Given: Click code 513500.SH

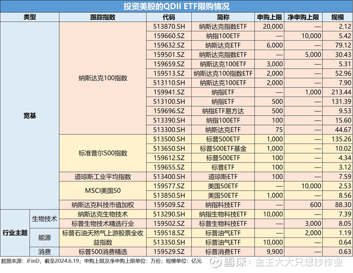Looking at the screenshot, I should (169, 139).
